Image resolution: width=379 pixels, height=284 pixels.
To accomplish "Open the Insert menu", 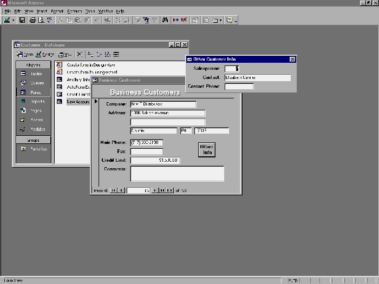I will click(42, 11).
